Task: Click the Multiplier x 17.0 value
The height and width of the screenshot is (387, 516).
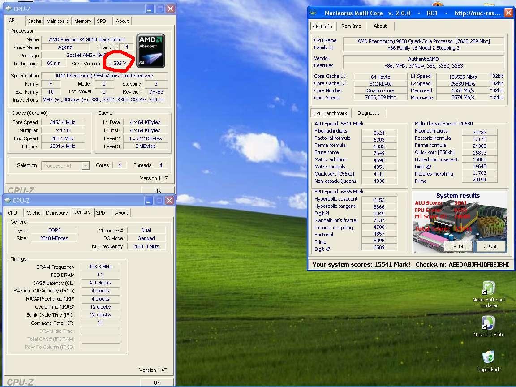Action: coord(63,130)
